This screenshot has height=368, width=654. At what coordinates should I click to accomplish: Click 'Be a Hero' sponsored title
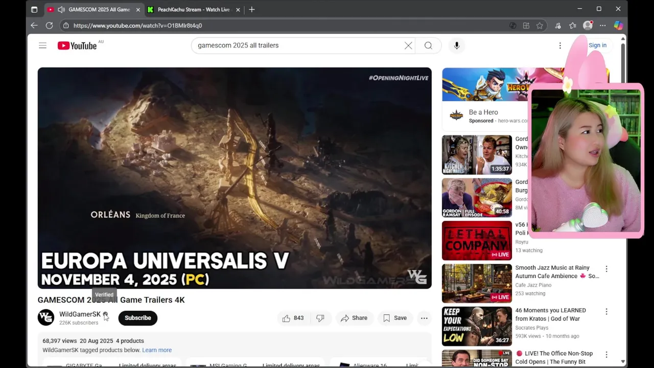pyautogui.click(x=483, y=112)
